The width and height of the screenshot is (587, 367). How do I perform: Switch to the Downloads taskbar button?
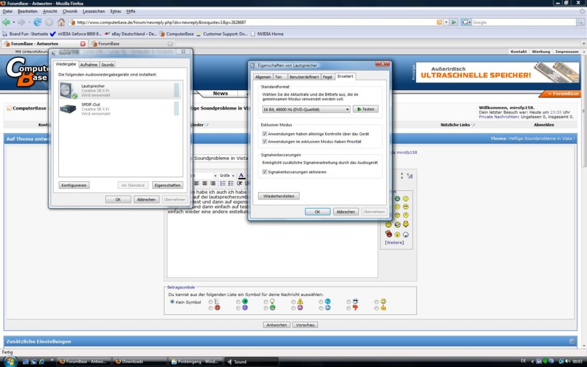point(139,361)
